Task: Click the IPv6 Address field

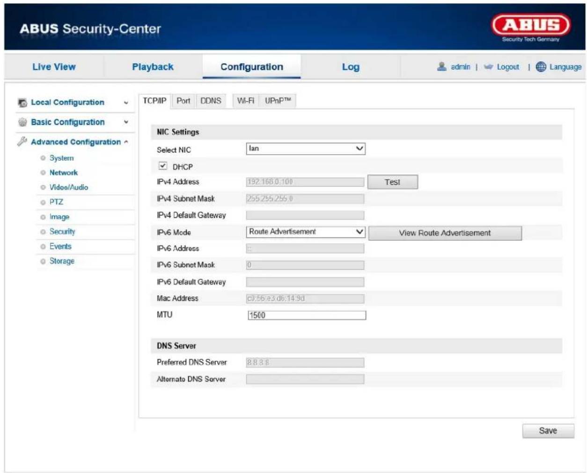Action: tap(305, 249)
